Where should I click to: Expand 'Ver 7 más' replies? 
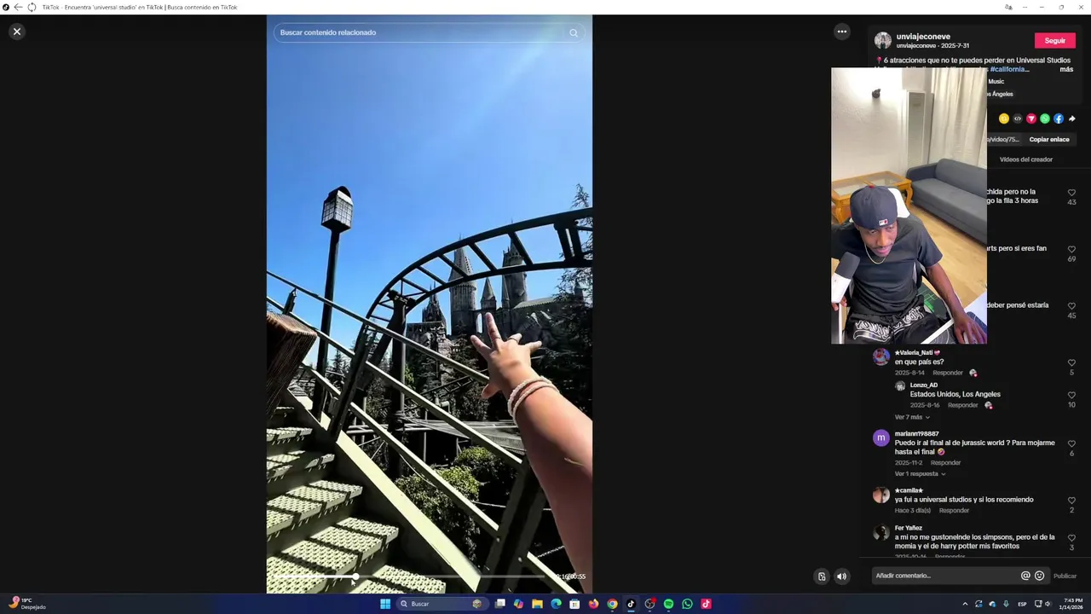912,417
